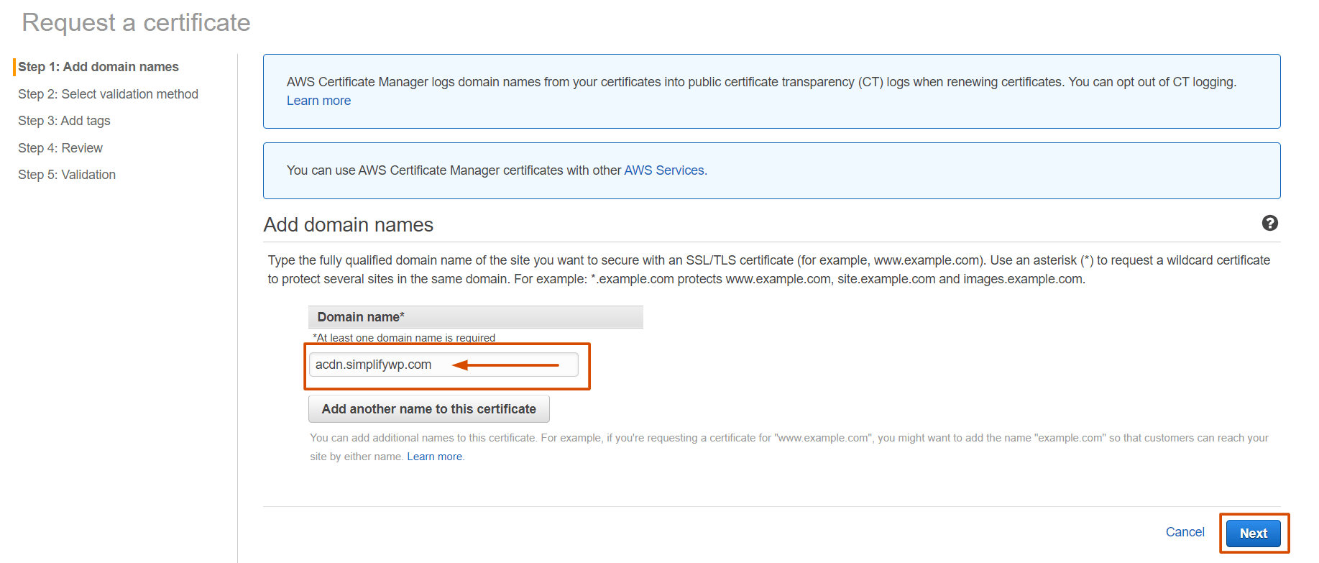The height and width of the screenshot is (563, 1319).
Task: Click Add another name to this certificate
Action: click(x=429, y=409)
